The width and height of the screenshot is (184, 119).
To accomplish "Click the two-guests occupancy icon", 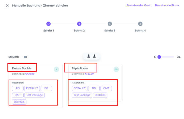I will tap(91, 56).
